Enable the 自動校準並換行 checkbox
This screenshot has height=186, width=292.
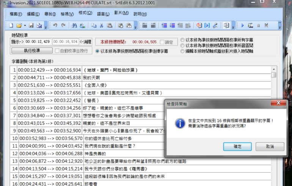57,51
